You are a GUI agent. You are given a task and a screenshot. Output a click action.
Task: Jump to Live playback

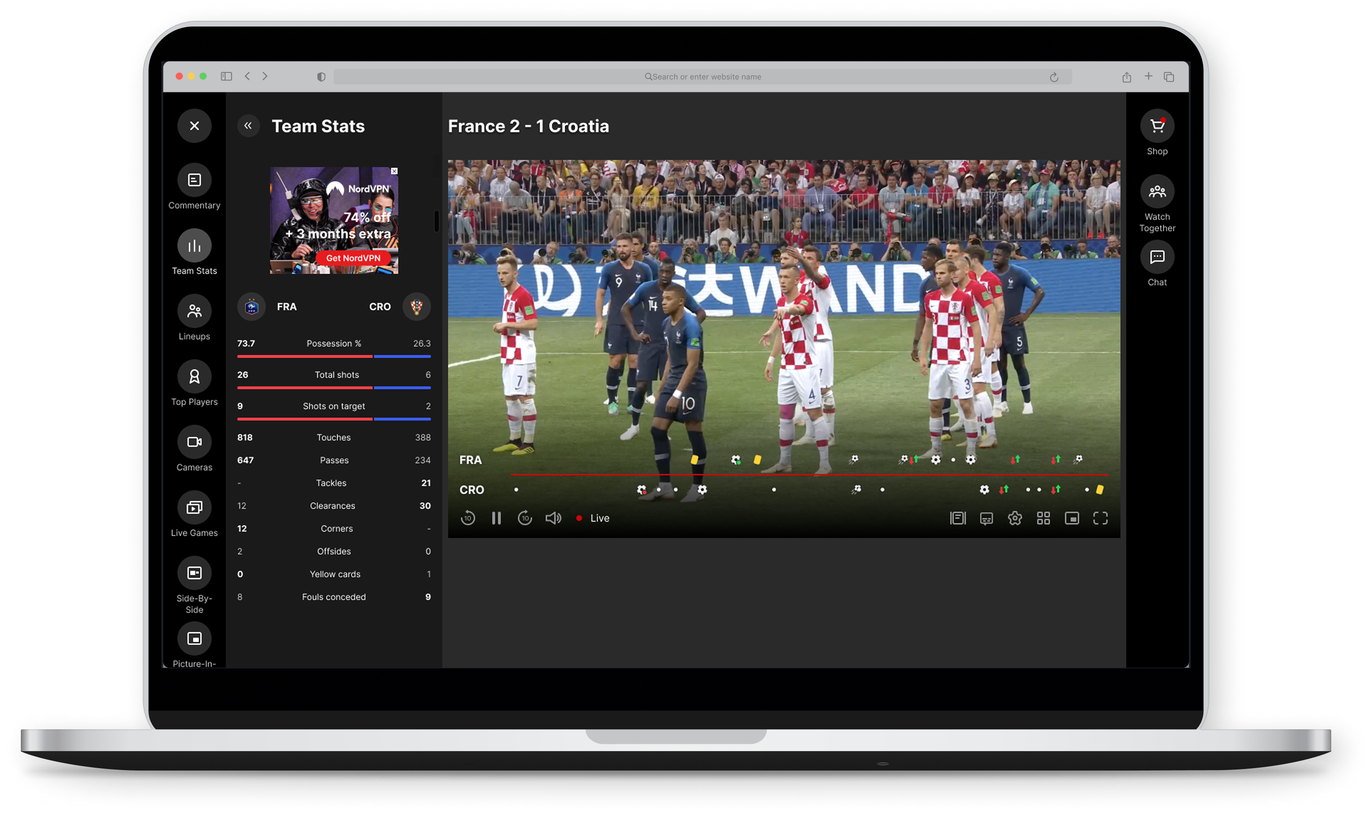point(593,518)
